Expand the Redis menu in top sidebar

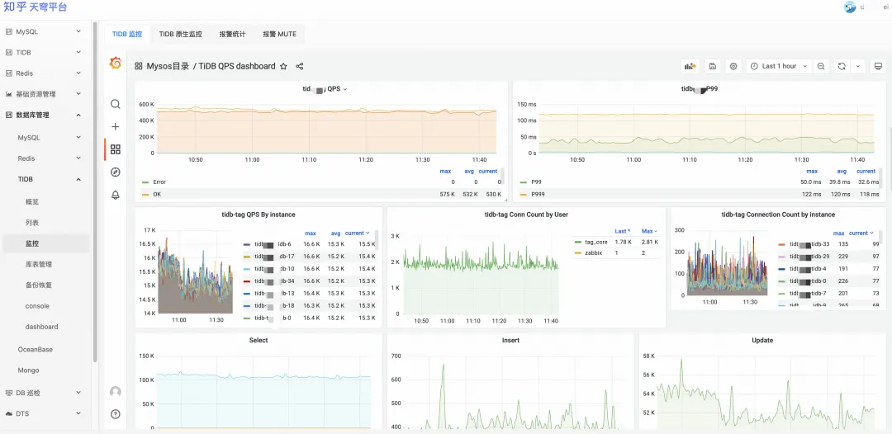click(x=25, y=73)
